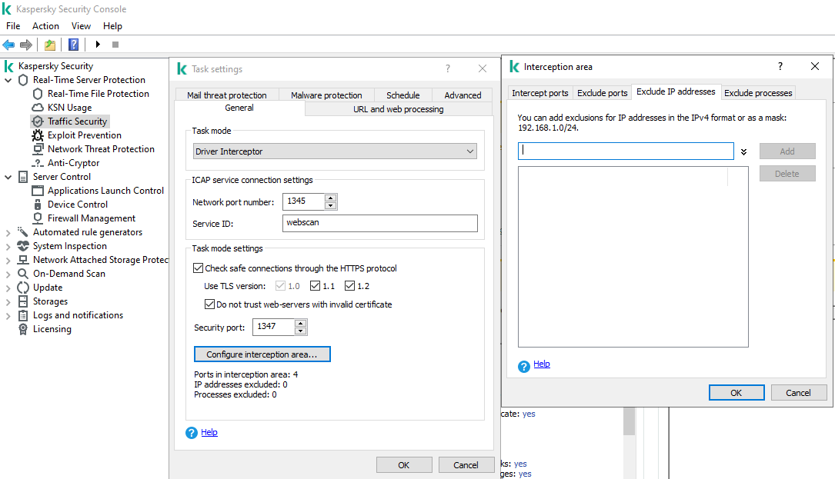Increase Network port number with up spinner
Viewport: 835px width, 479px height.
(331, 198)
